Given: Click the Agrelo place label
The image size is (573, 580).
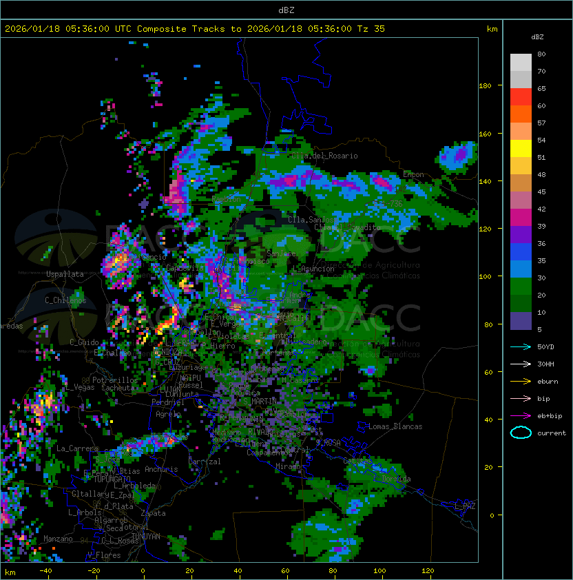Looking at the screenshot, I should tap(168, 414).
